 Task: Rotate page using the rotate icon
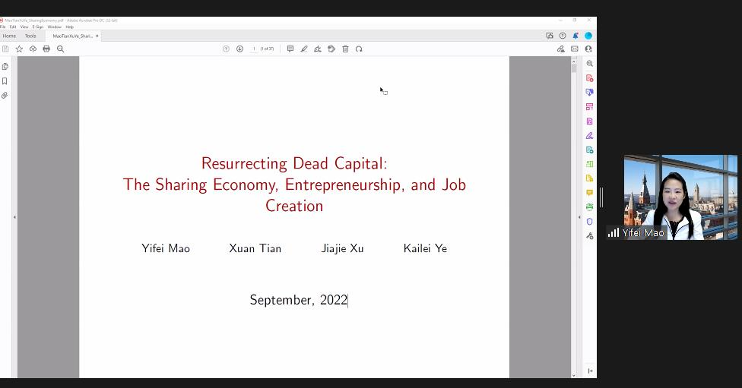pyautogui.click(x=359, y=49)
